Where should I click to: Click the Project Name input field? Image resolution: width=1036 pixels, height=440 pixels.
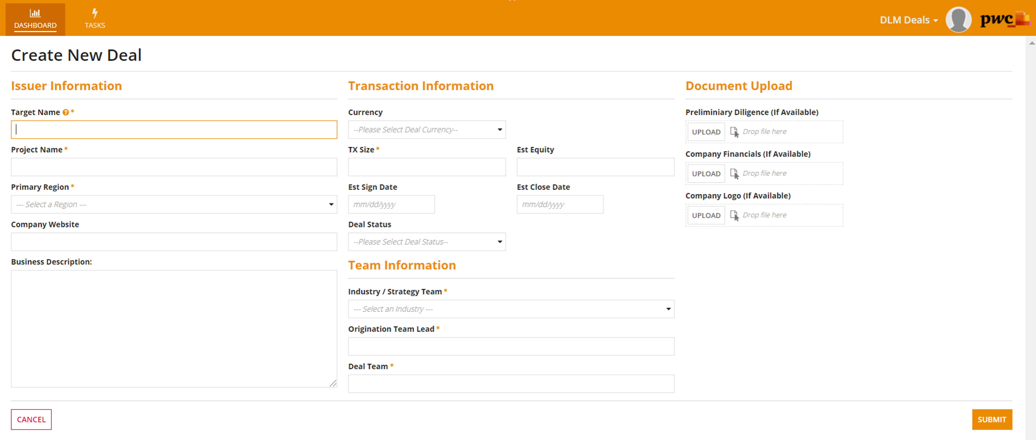tap(174, 167)
